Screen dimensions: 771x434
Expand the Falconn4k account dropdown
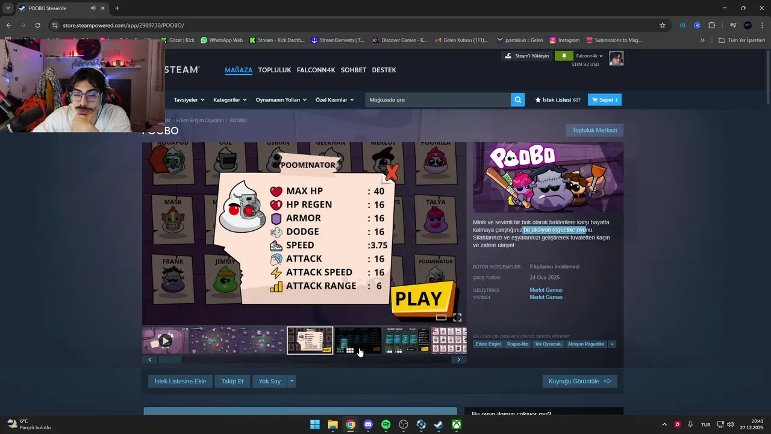point(589,56)
